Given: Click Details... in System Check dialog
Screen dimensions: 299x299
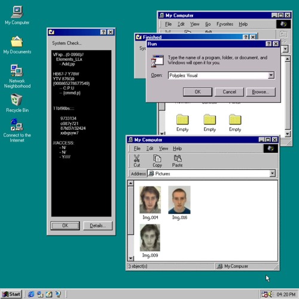Looking at the screenshot, I should 97,225.
